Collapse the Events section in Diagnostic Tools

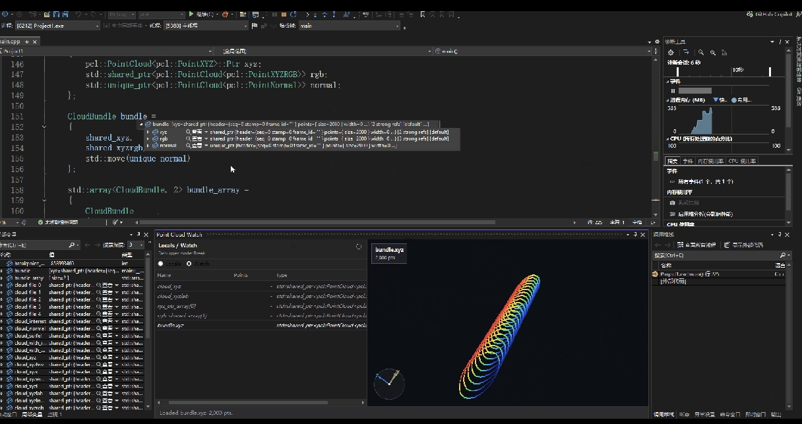[667, 81]
